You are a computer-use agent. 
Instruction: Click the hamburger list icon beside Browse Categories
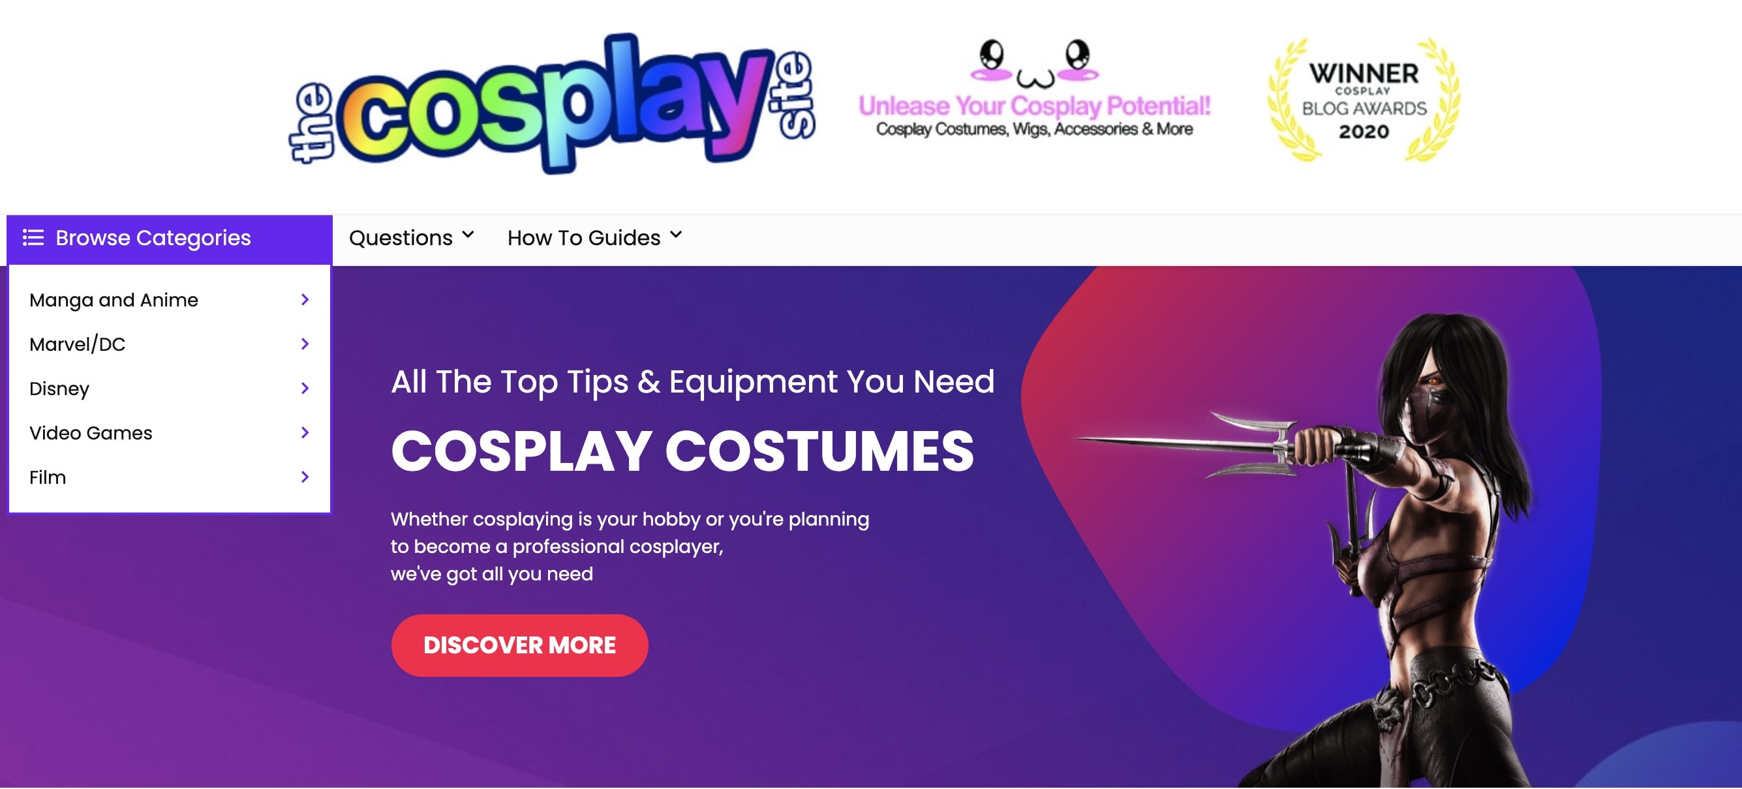click(33, 238)
